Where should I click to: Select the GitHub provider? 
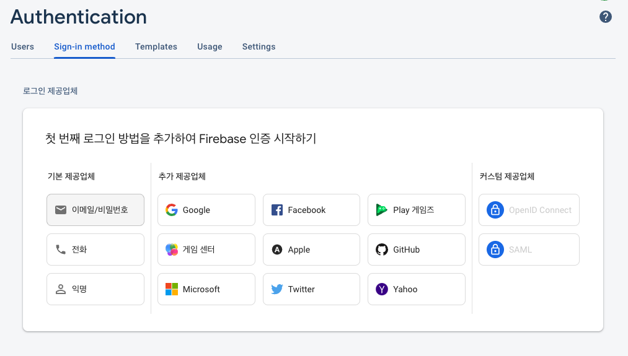click(x=417, y=250)
